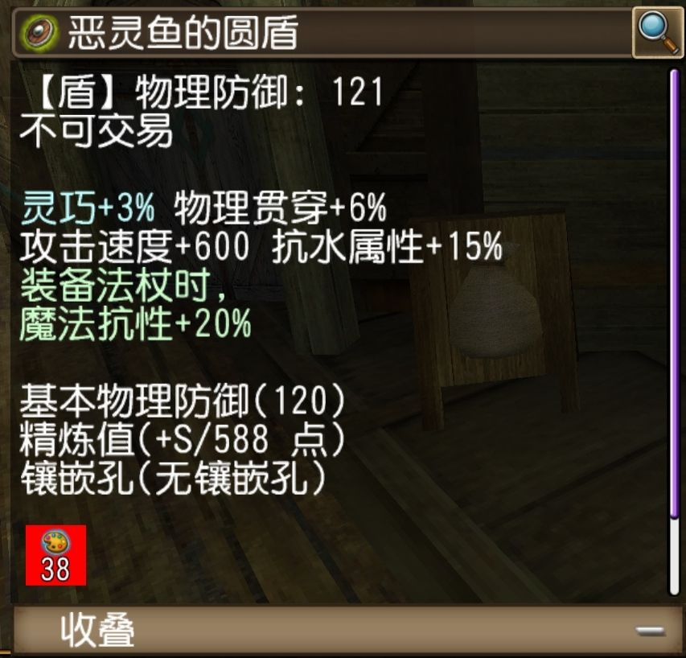The height and width of the screenshot is (658, 686).
Task: Click the 基本物理防御(120) line
Action: (x=183, y=401)
